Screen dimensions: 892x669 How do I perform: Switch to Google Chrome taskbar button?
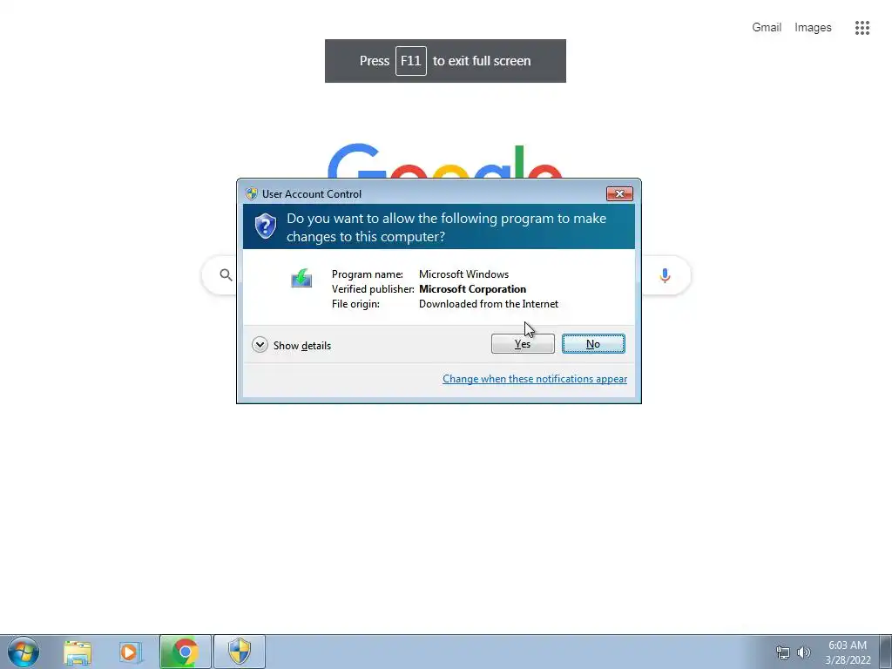click(x=185, y=652)
